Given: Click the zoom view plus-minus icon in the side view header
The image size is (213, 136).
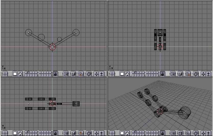Looking at the screenshot, I should coord(209,74).
